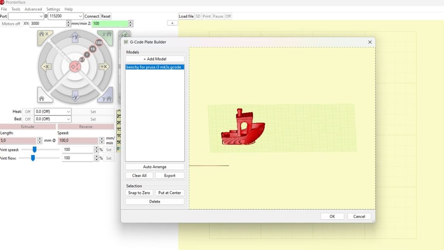
Task: Click the SD toolbar button
Action: point(198,16)
